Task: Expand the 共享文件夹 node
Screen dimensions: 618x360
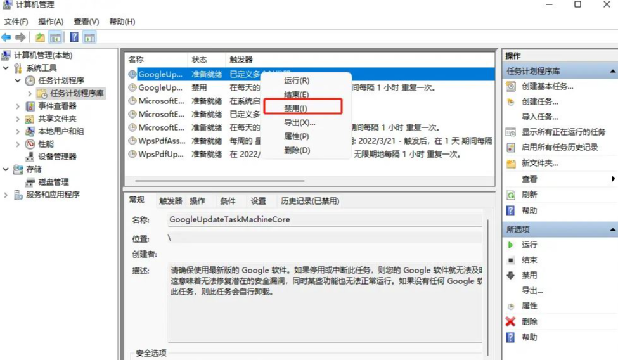Action: click(x=18, y=119)
